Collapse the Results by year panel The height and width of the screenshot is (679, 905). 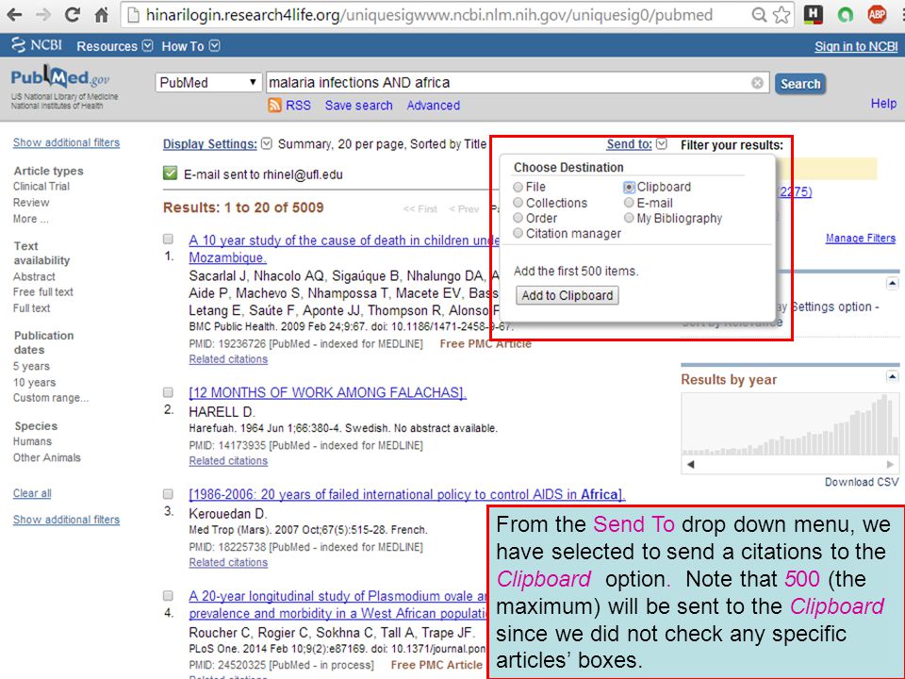pyautogui.click(x=893, y=377)
